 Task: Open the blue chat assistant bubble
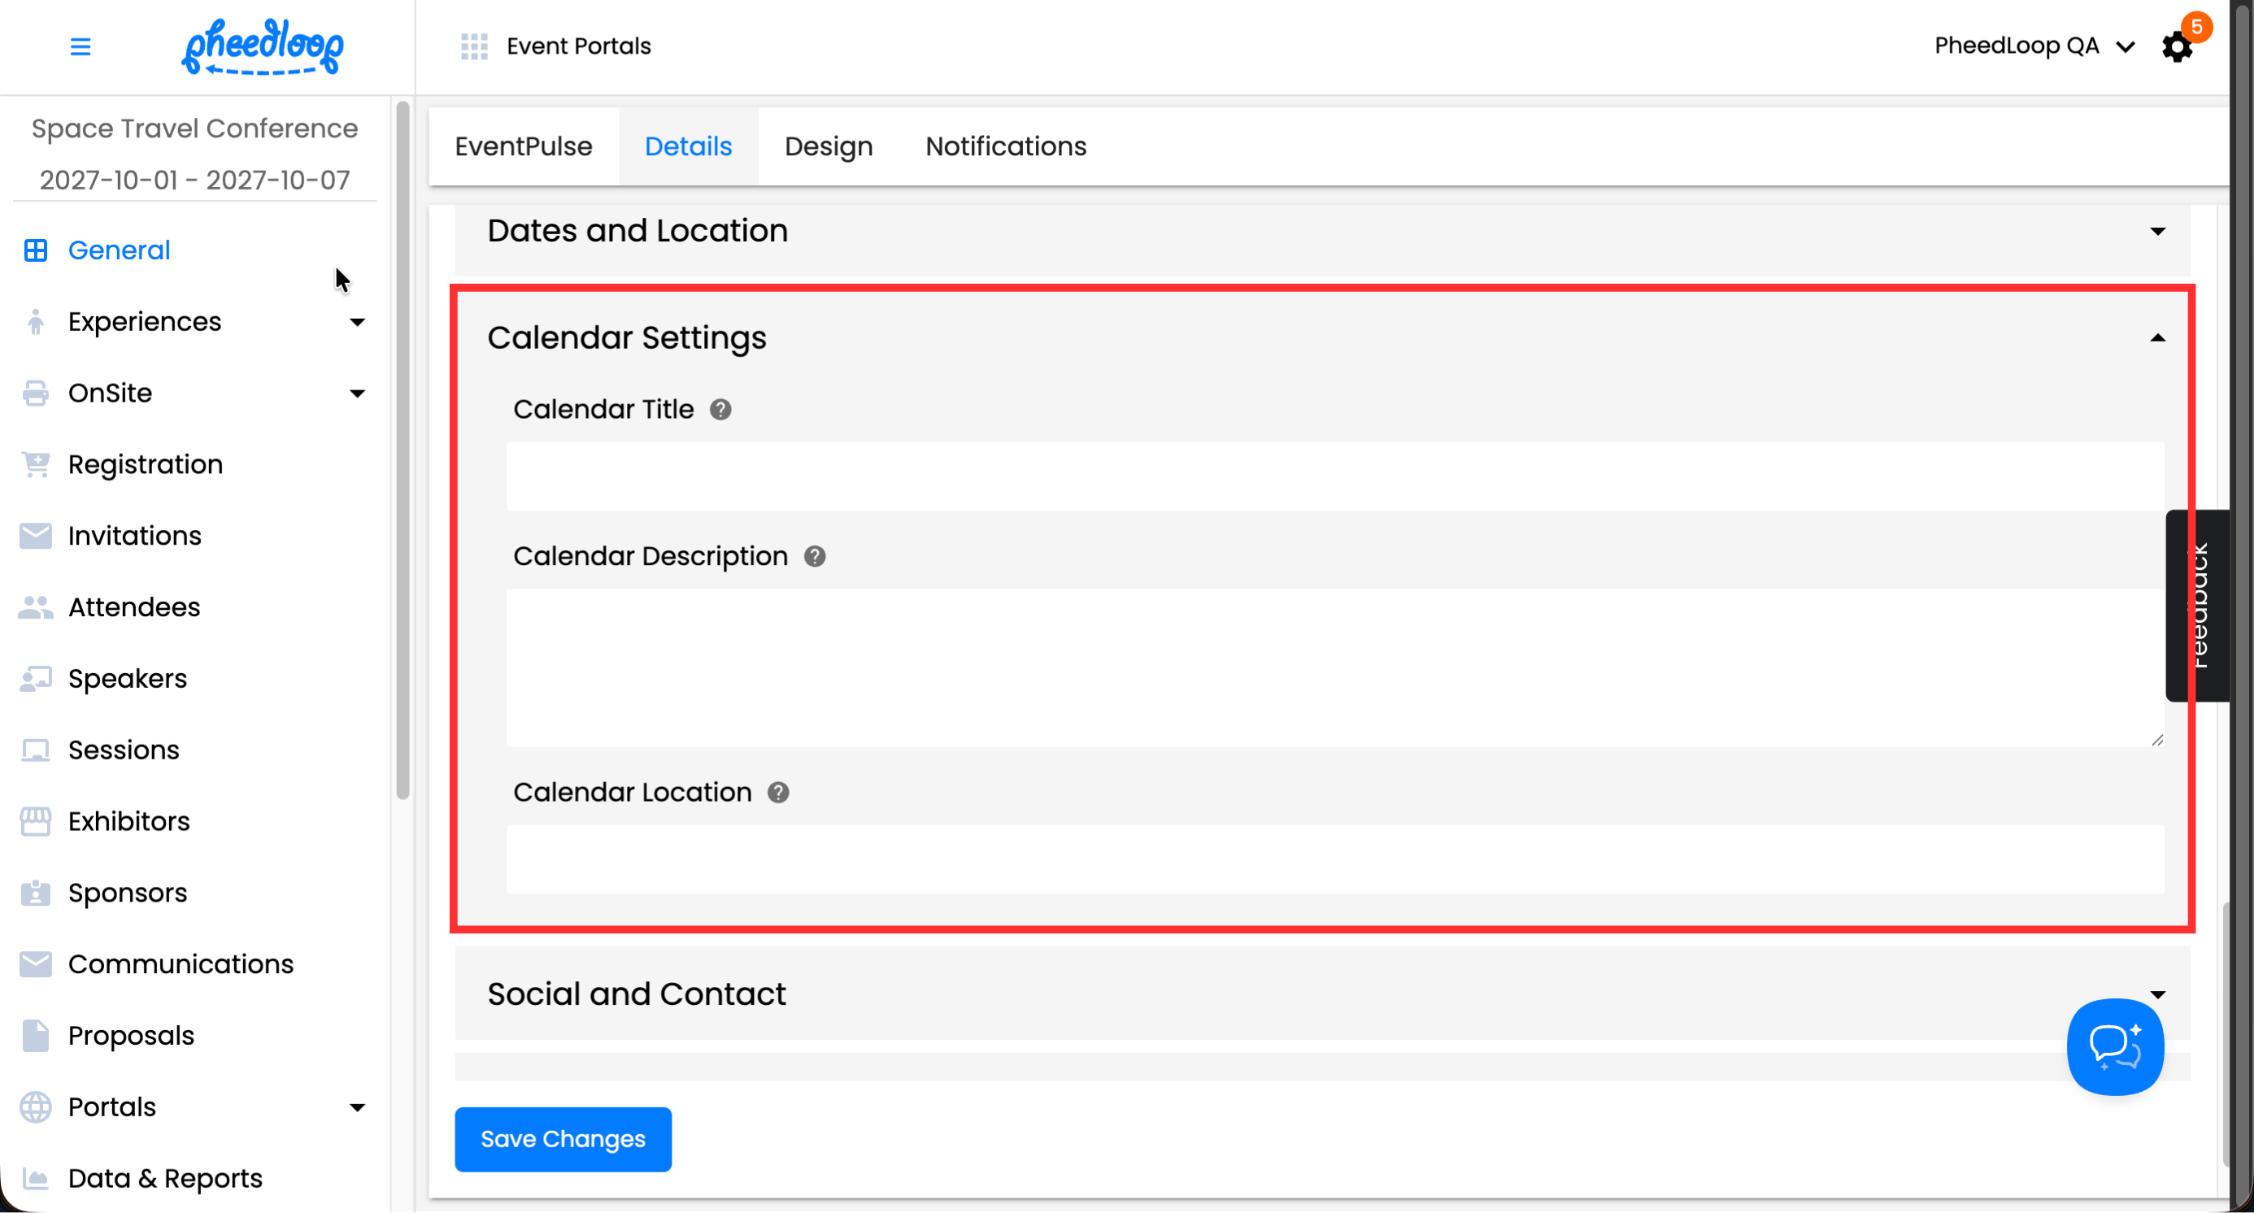point(2114,1047)
